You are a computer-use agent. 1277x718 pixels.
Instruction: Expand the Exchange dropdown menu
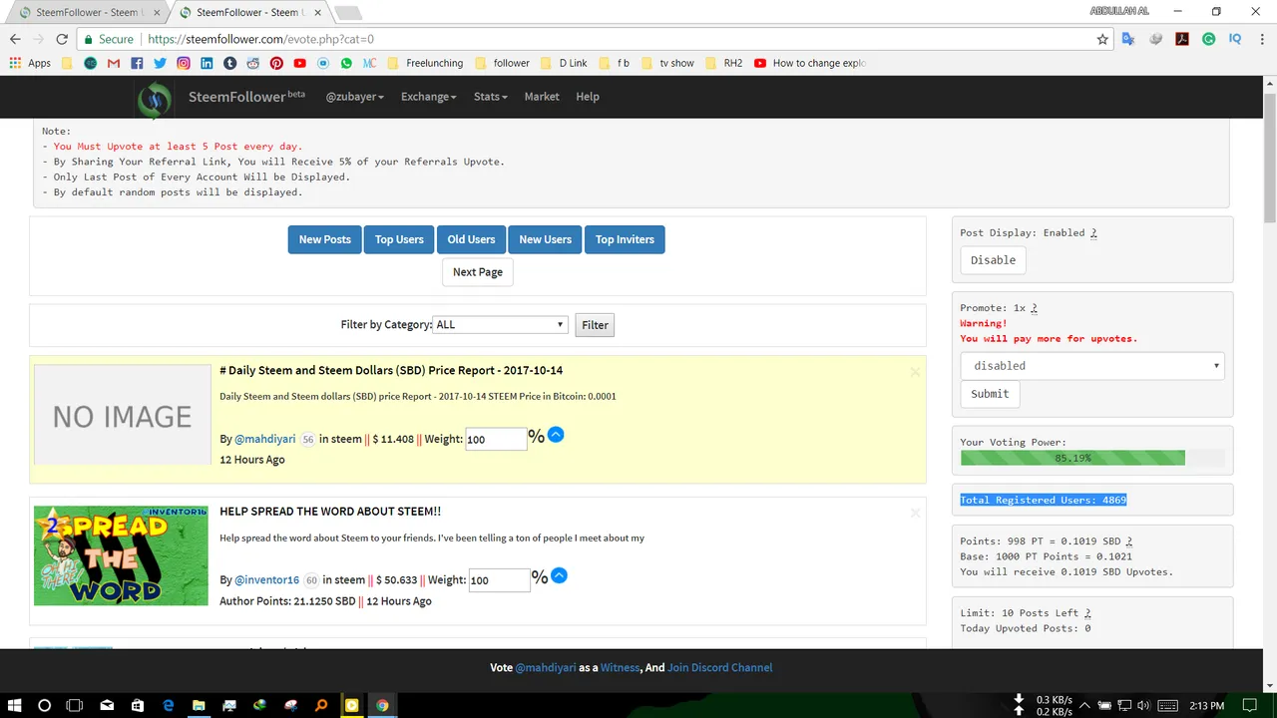(429, 97)
